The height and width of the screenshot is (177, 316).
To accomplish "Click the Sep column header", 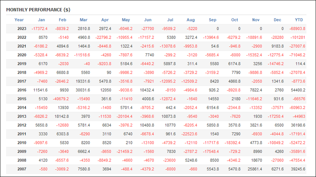I will [212, 20].
